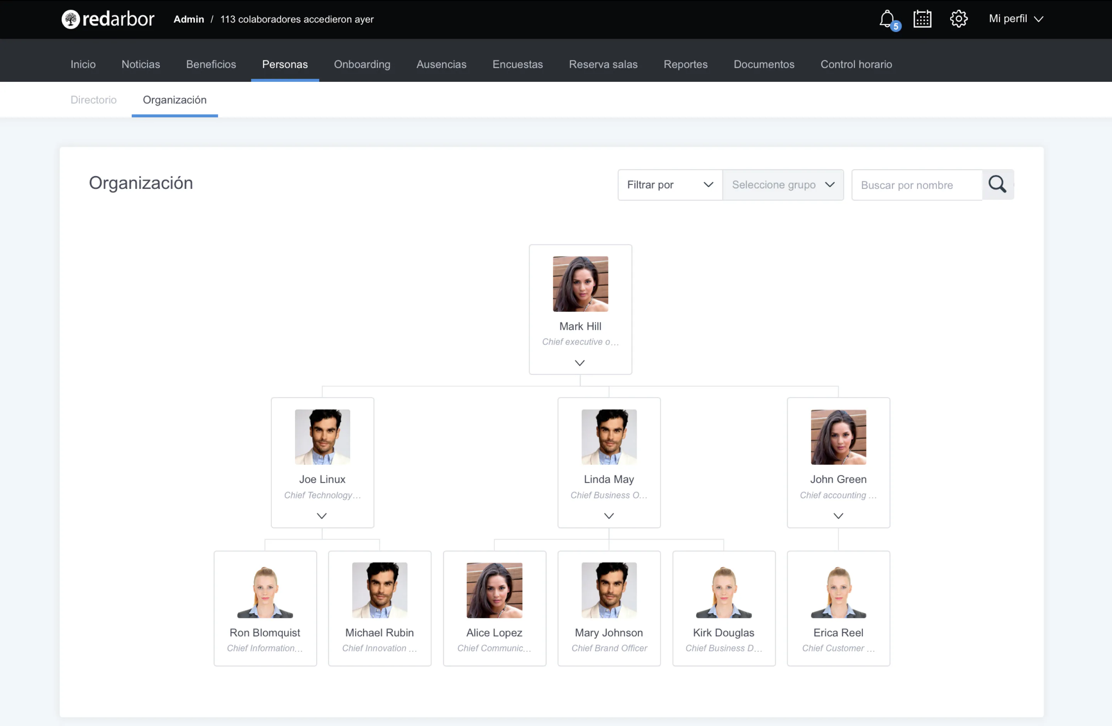This screenshot has height=726, width=1112.
Task: Expand the Mi perfil menu
Action: coord(1016,19)
